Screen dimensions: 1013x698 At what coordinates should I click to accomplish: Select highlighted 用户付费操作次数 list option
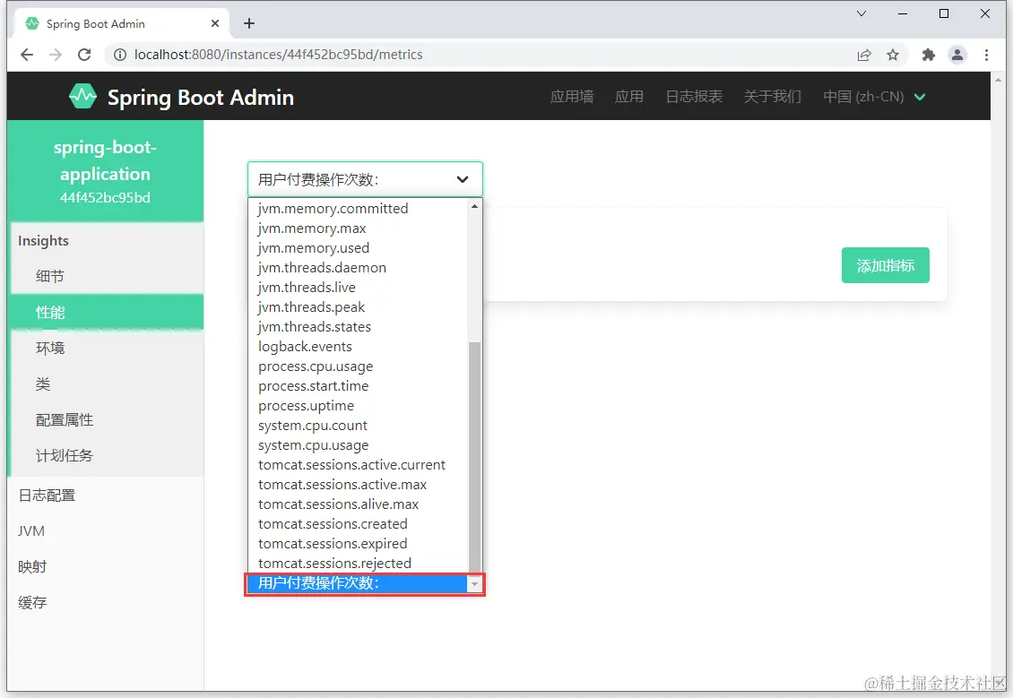(359, 583)
